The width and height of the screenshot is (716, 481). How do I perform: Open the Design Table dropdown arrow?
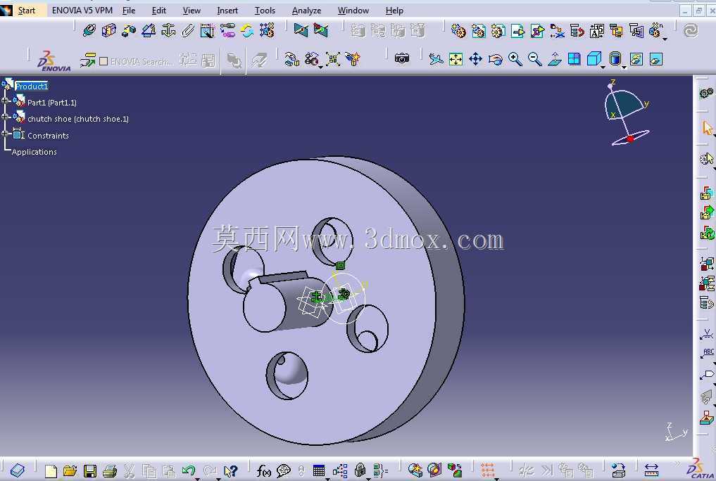[x=327, y=479]
